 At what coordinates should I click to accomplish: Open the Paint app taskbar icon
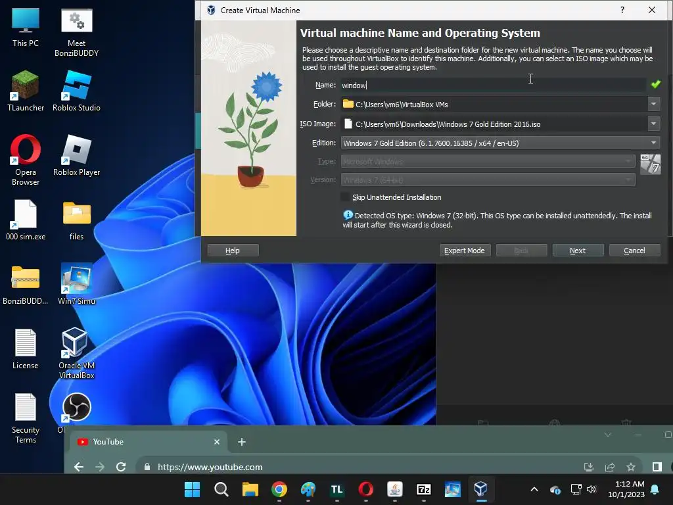[x=308, y=489]
